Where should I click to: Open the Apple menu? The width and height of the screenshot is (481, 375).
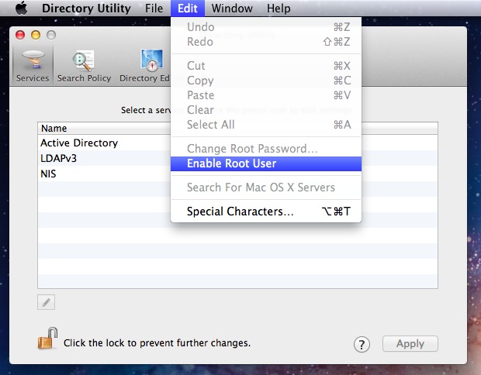(21, 9)
